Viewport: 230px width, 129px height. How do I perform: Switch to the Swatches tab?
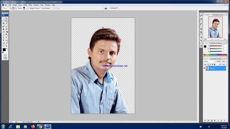coord(213,43)
